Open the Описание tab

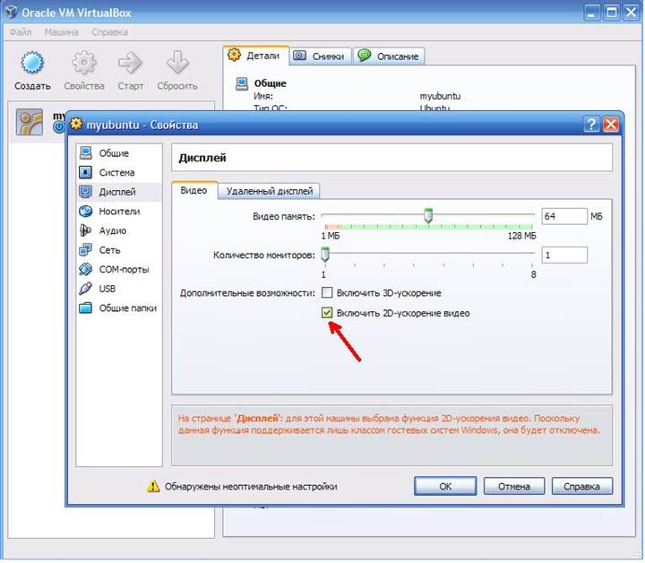389,56
